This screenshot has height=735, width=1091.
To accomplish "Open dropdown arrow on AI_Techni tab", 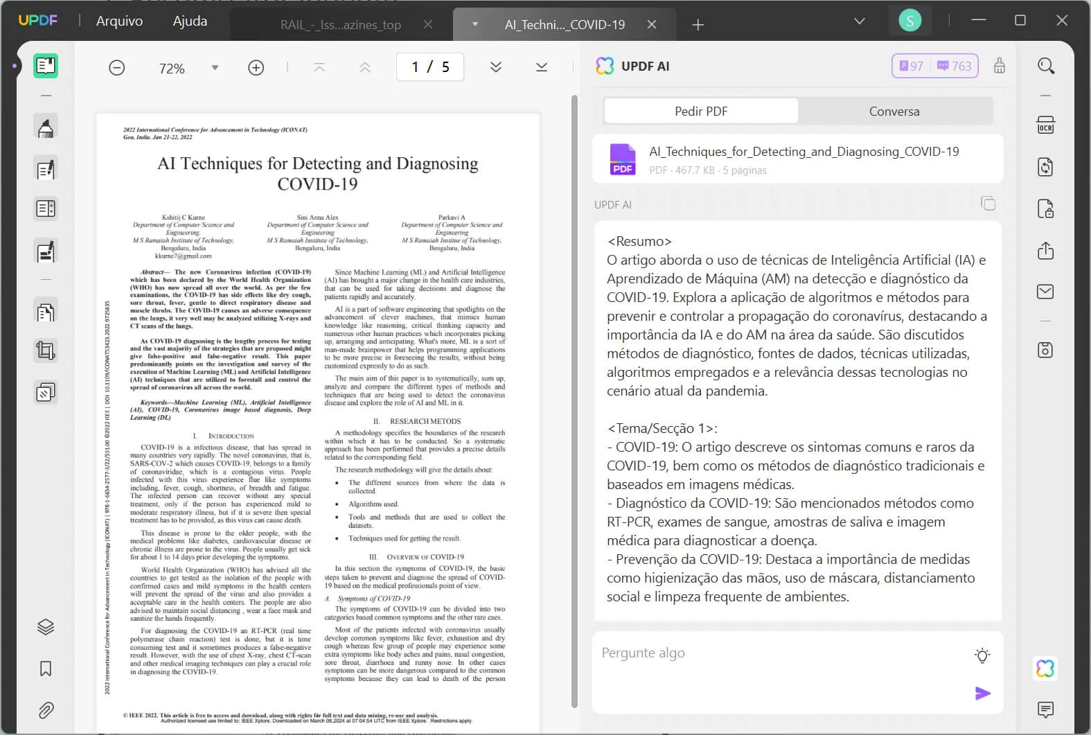I will click(x=475, y=24).
